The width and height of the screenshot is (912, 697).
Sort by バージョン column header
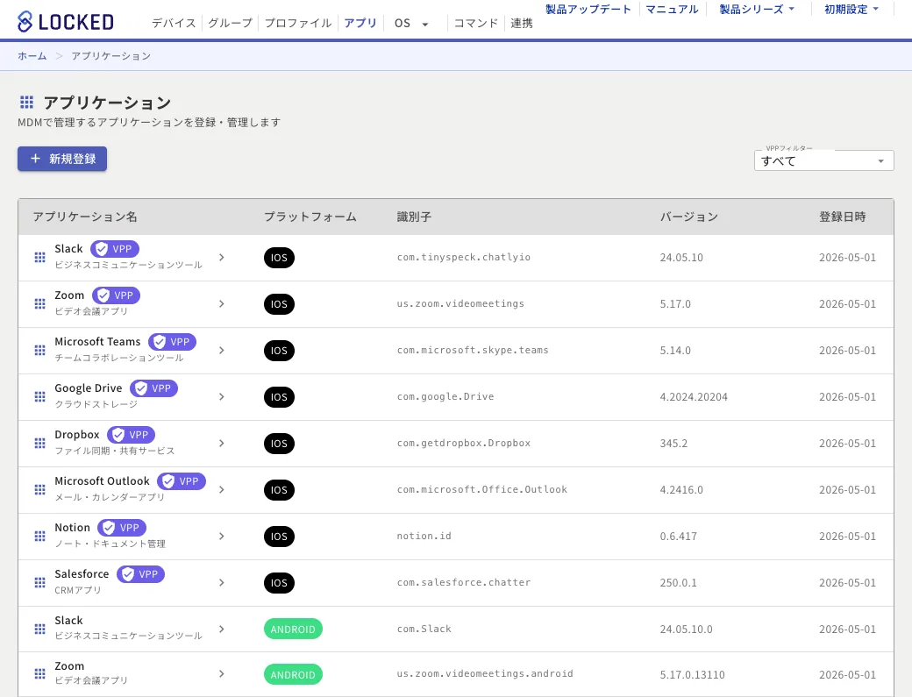[x=688, y=217]
